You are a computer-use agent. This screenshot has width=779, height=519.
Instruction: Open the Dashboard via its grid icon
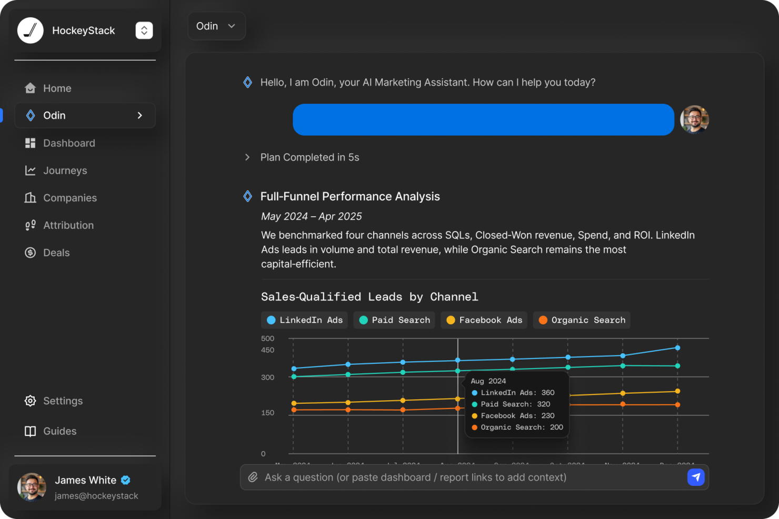[x=30, y=143]
